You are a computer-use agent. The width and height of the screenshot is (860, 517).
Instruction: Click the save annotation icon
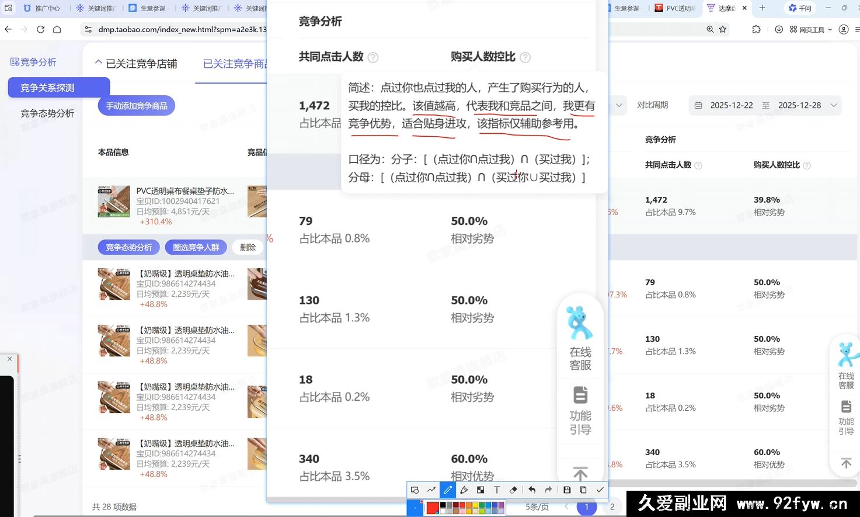[566, 490]
